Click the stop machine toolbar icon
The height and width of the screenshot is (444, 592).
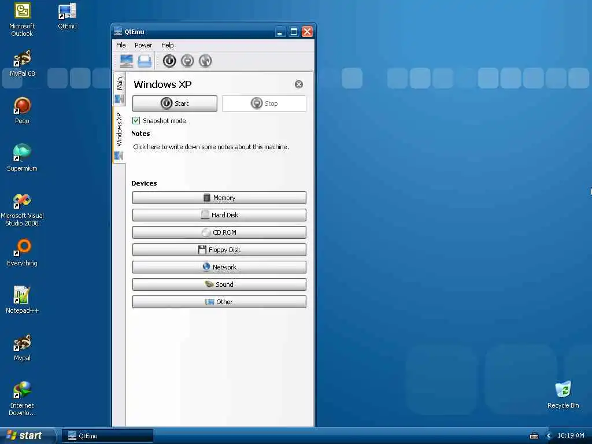[187, 61]
